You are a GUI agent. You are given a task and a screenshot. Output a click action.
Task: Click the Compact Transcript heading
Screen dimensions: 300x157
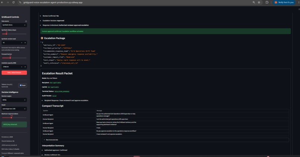tap(52, 106)
